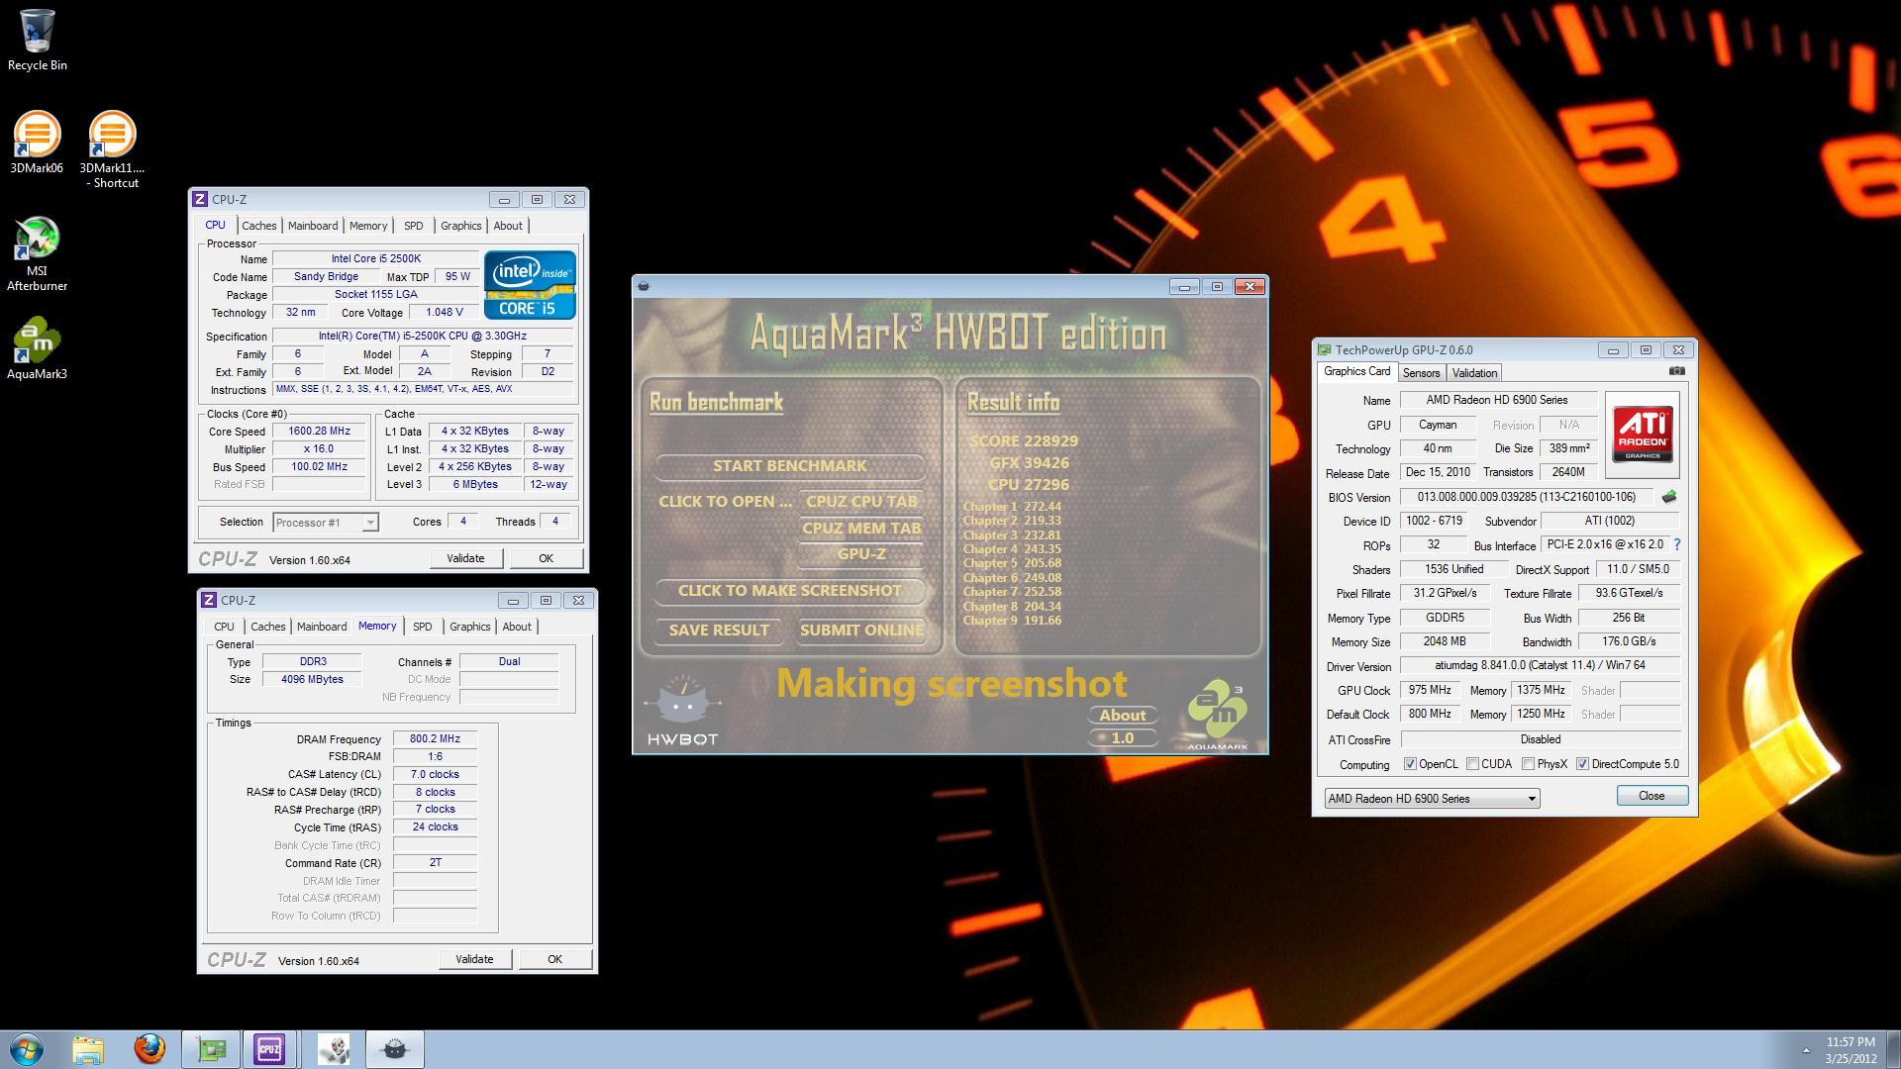Click CLICK TO MAKE SCREENSHOT button

pyautogui.click(x=790, y=590)
